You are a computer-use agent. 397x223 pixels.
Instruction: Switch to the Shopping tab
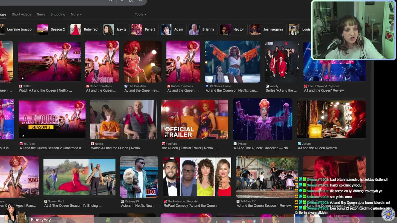tap(58, 14)
